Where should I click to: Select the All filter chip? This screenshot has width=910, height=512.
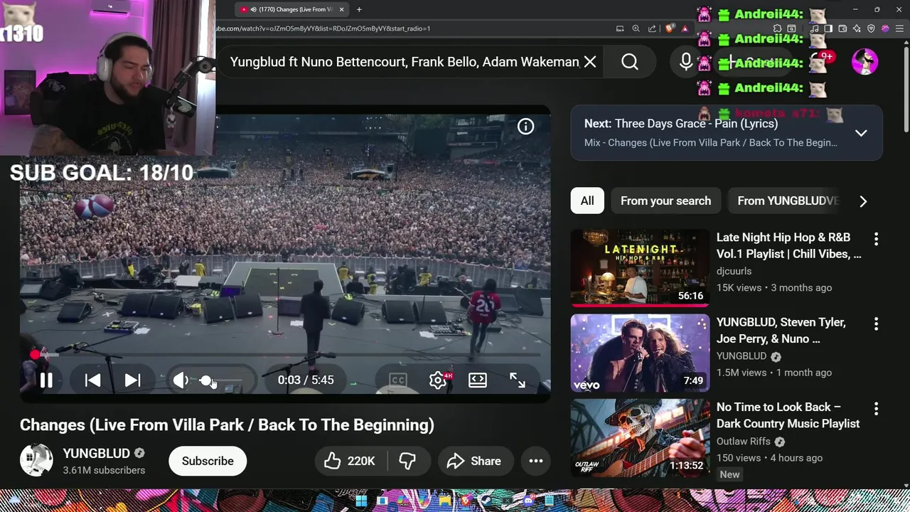pyautogui.click(x=587, y=201)
